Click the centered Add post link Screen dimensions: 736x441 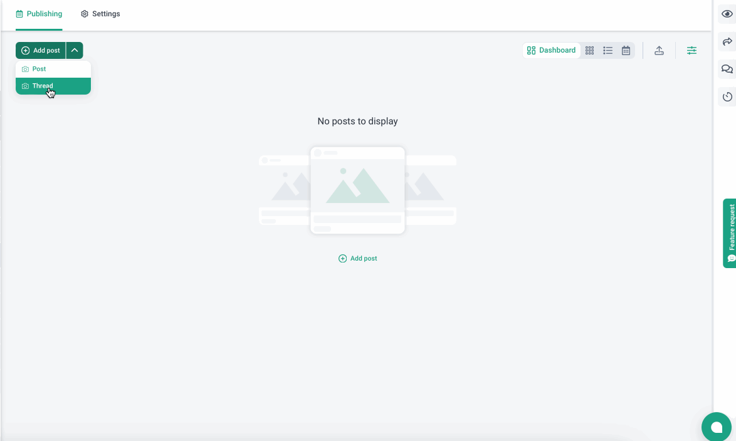click(357, 259)
